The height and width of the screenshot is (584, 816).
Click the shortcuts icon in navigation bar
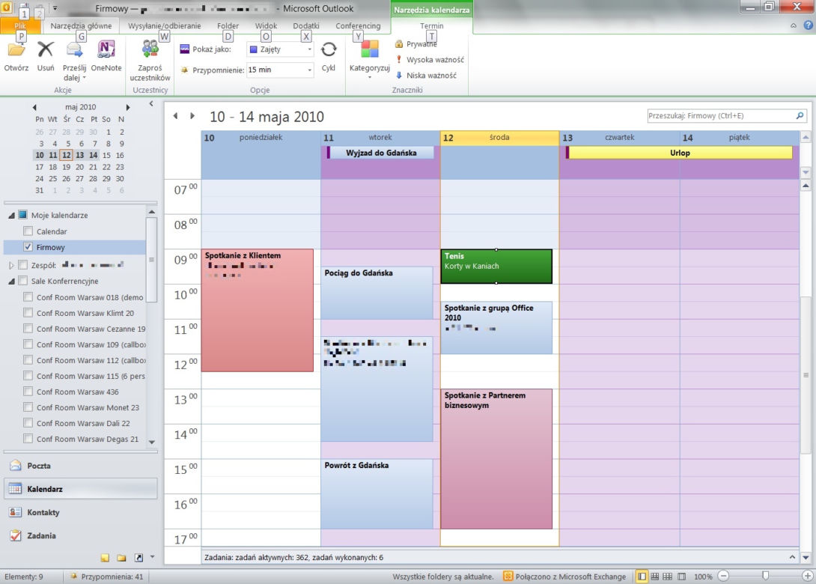point(138,558)
